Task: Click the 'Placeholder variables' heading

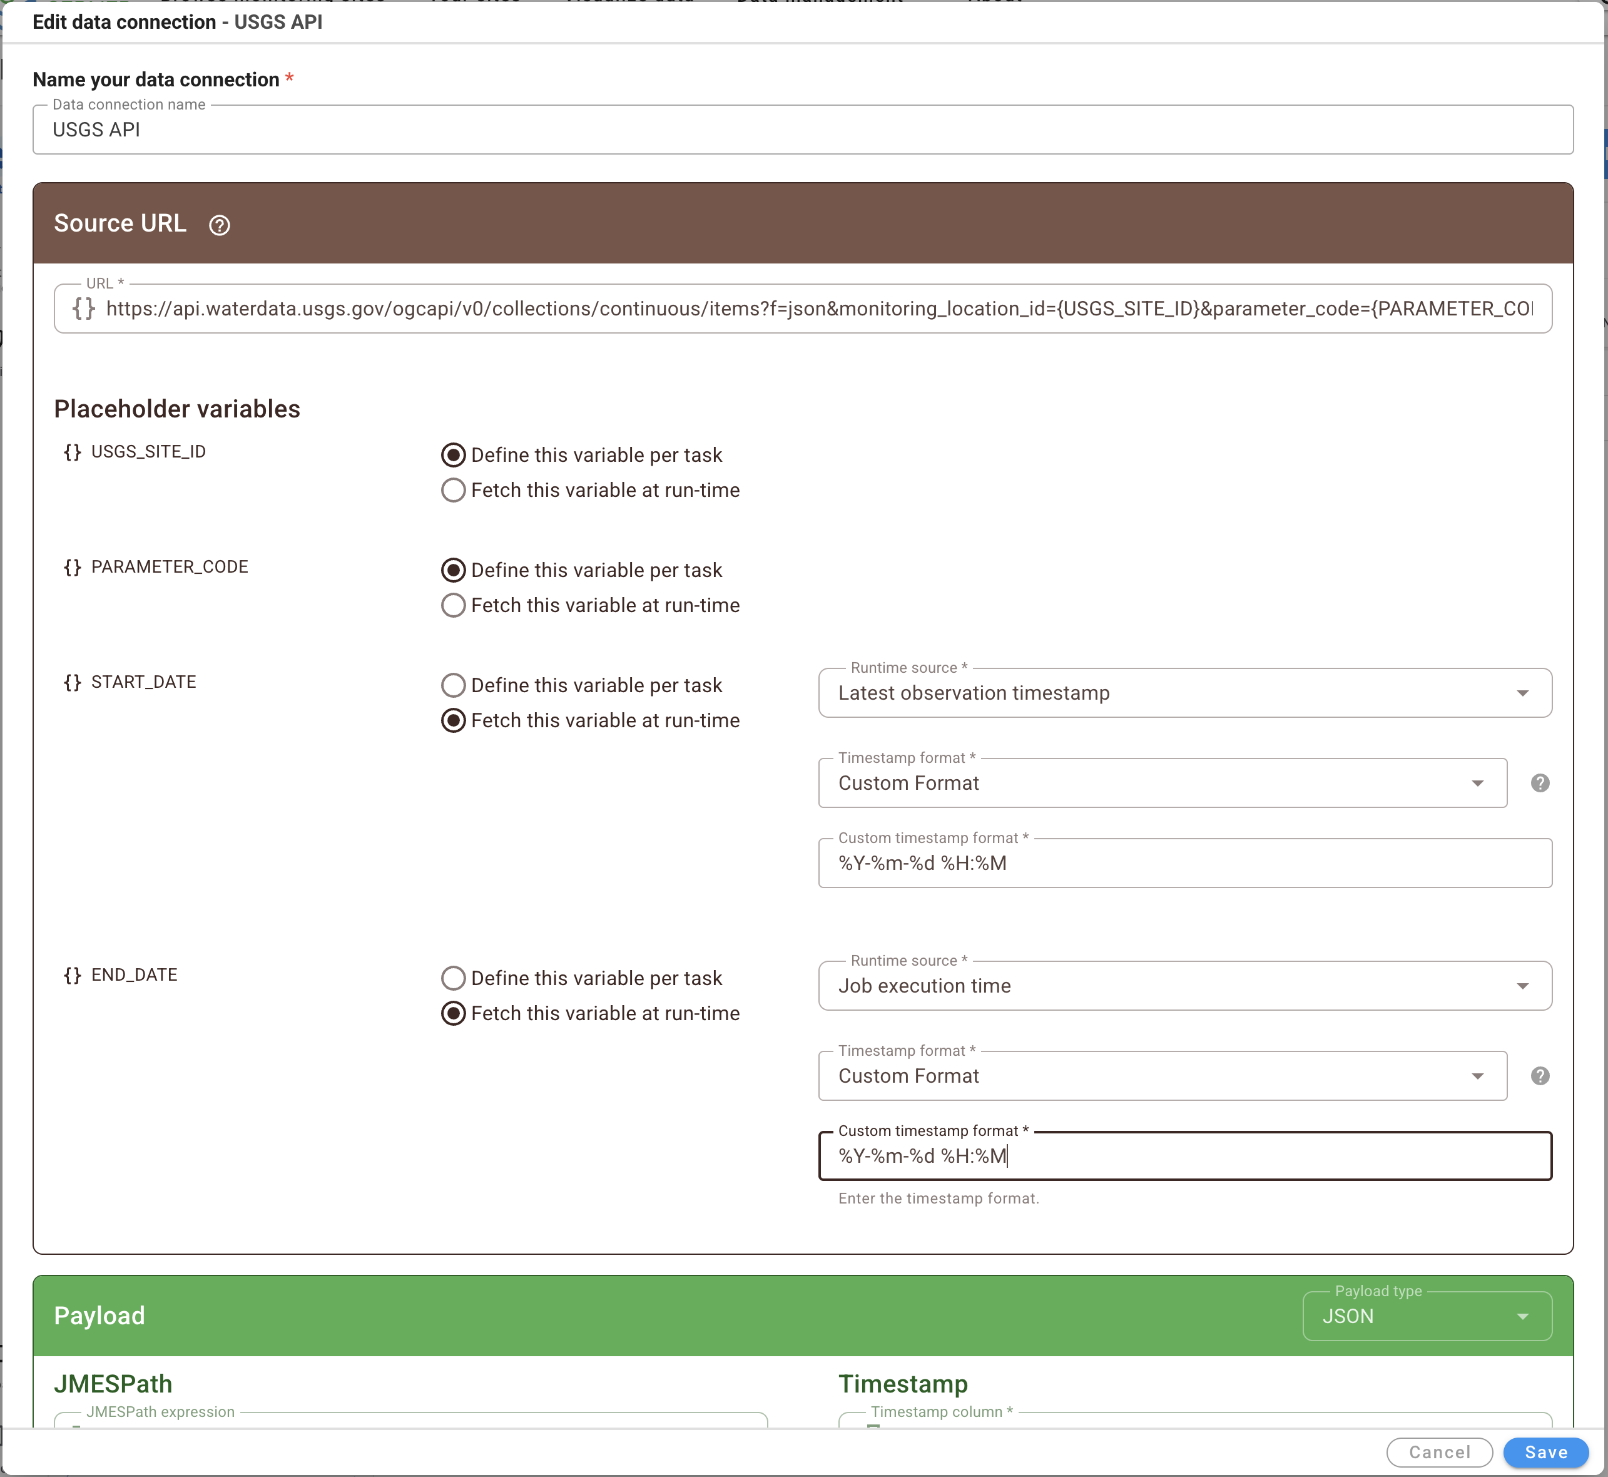Action: pyautogui.click(x=176, y=409)
